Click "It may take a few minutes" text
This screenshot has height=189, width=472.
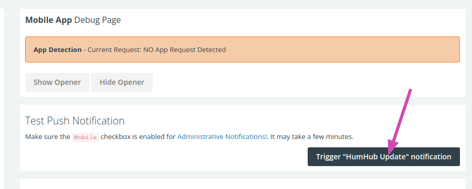click(x=311, y=137)
